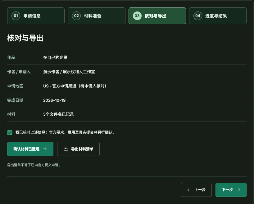Click the 材料 row label
The width and height of the screenshot is (254, 204).
[11, 114]
